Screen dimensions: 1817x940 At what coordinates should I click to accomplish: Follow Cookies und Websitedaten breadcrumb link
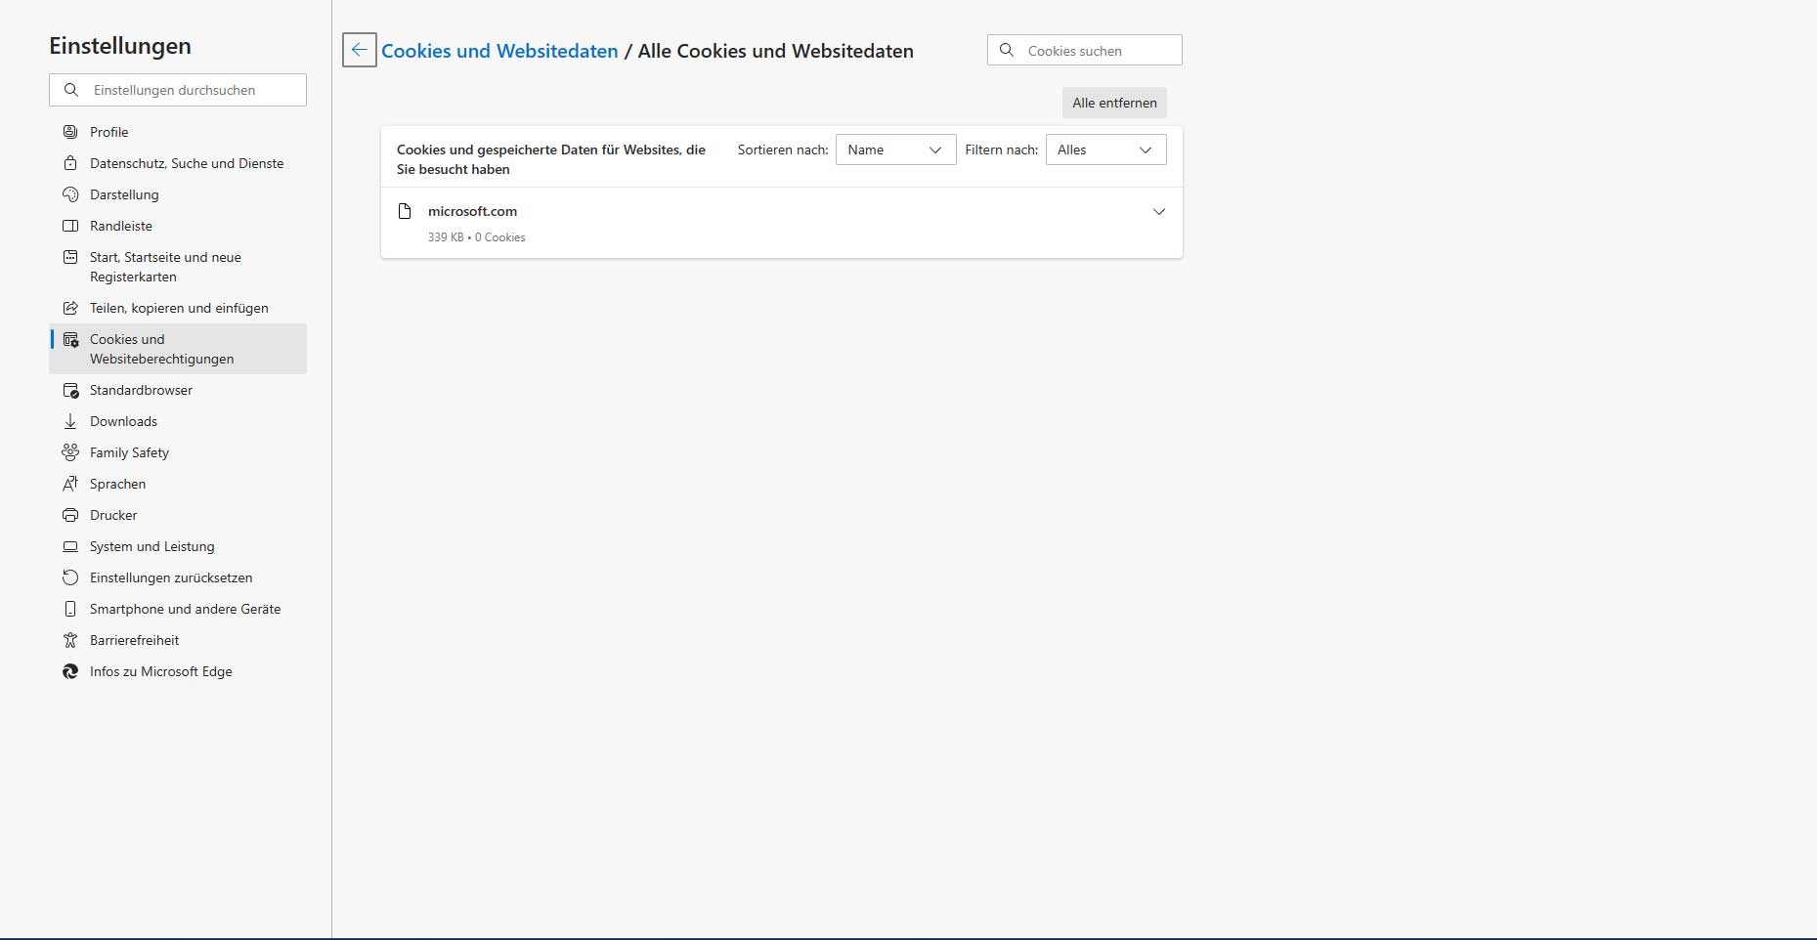click(499, 51)
